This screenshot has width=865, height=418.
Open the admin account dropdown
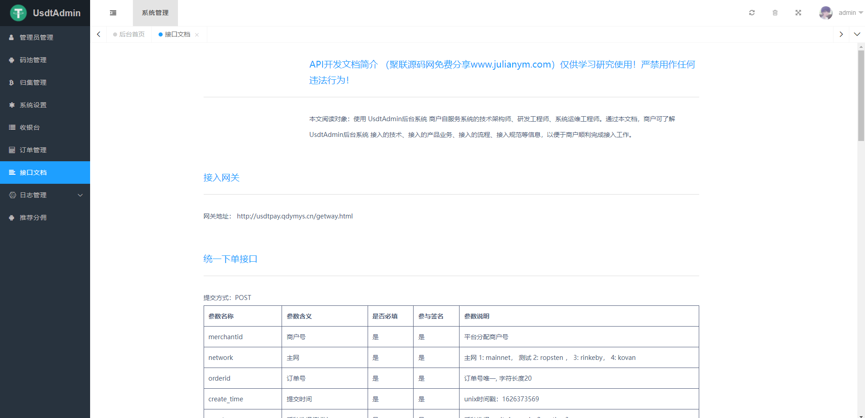pyautogui.click(x=850, y=13)
